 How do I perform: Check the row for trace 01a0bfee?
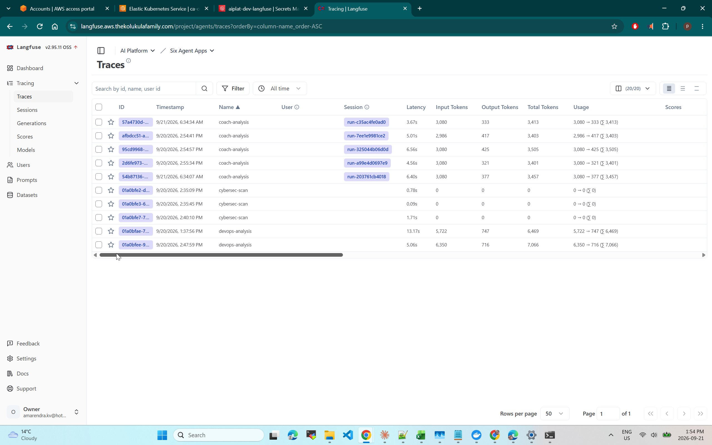[x=99, y=245]
